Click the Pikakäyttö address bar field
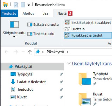The image size is (112, 106). (73, 52)
